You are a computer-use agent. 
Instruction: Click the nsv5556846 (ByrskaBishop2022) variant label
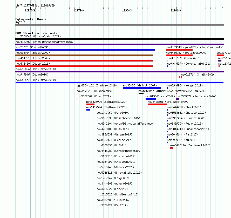pyautogui.click(x=38, y=36)
